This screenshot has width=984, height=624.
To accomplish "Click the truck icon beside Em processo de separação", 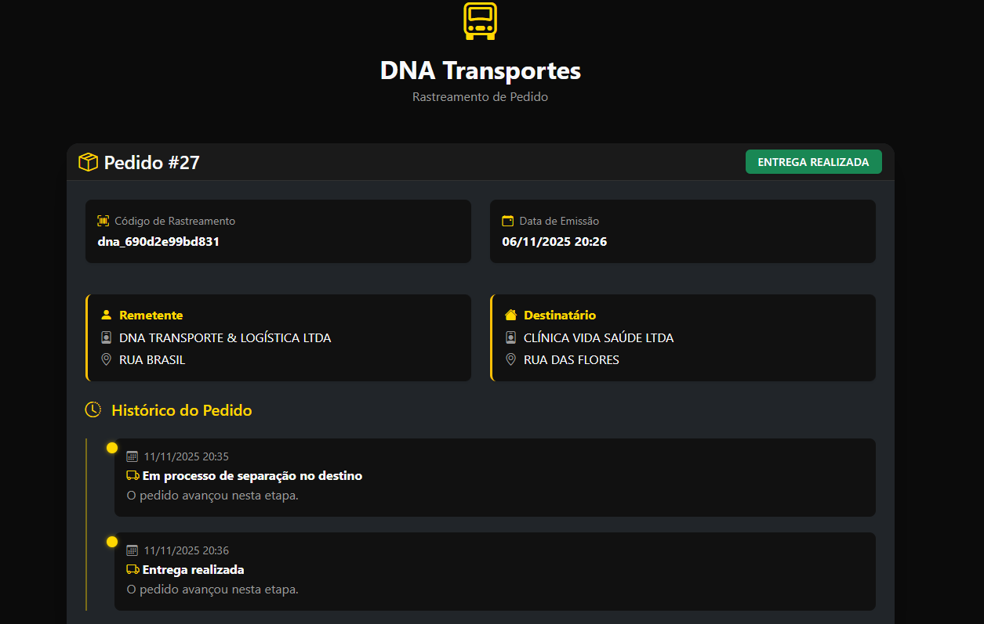I will click(133, 475).
